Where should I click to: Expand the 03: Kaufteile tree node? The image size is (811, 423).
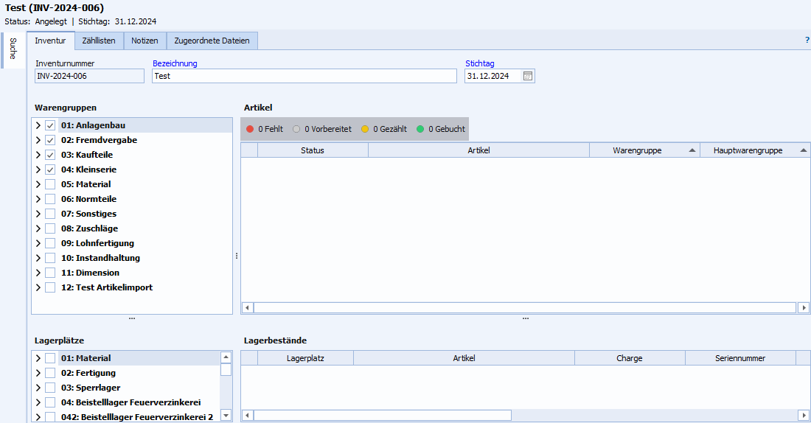(38, 155)
